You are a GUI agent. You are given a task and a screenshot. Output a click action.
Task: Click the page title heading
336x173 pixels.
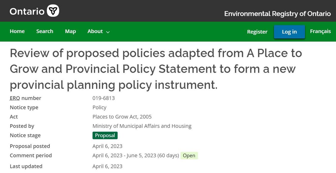[x=156, y=69]
